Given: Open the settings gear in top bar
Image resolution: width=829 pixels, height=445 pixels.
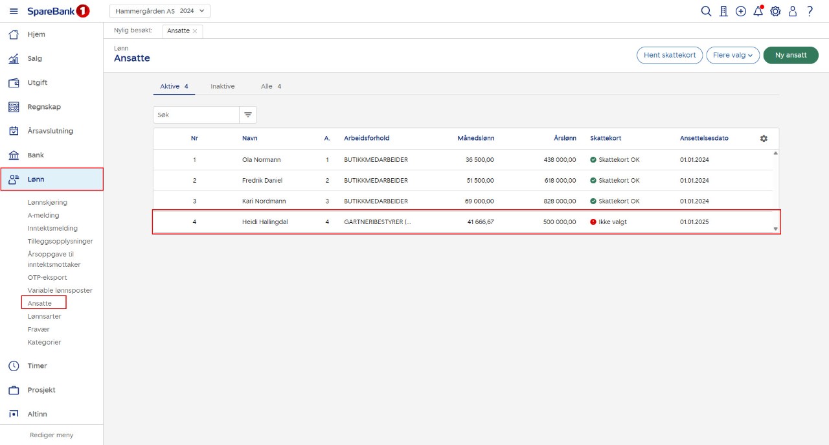Looking at the screenshot, I should (775, 11).
